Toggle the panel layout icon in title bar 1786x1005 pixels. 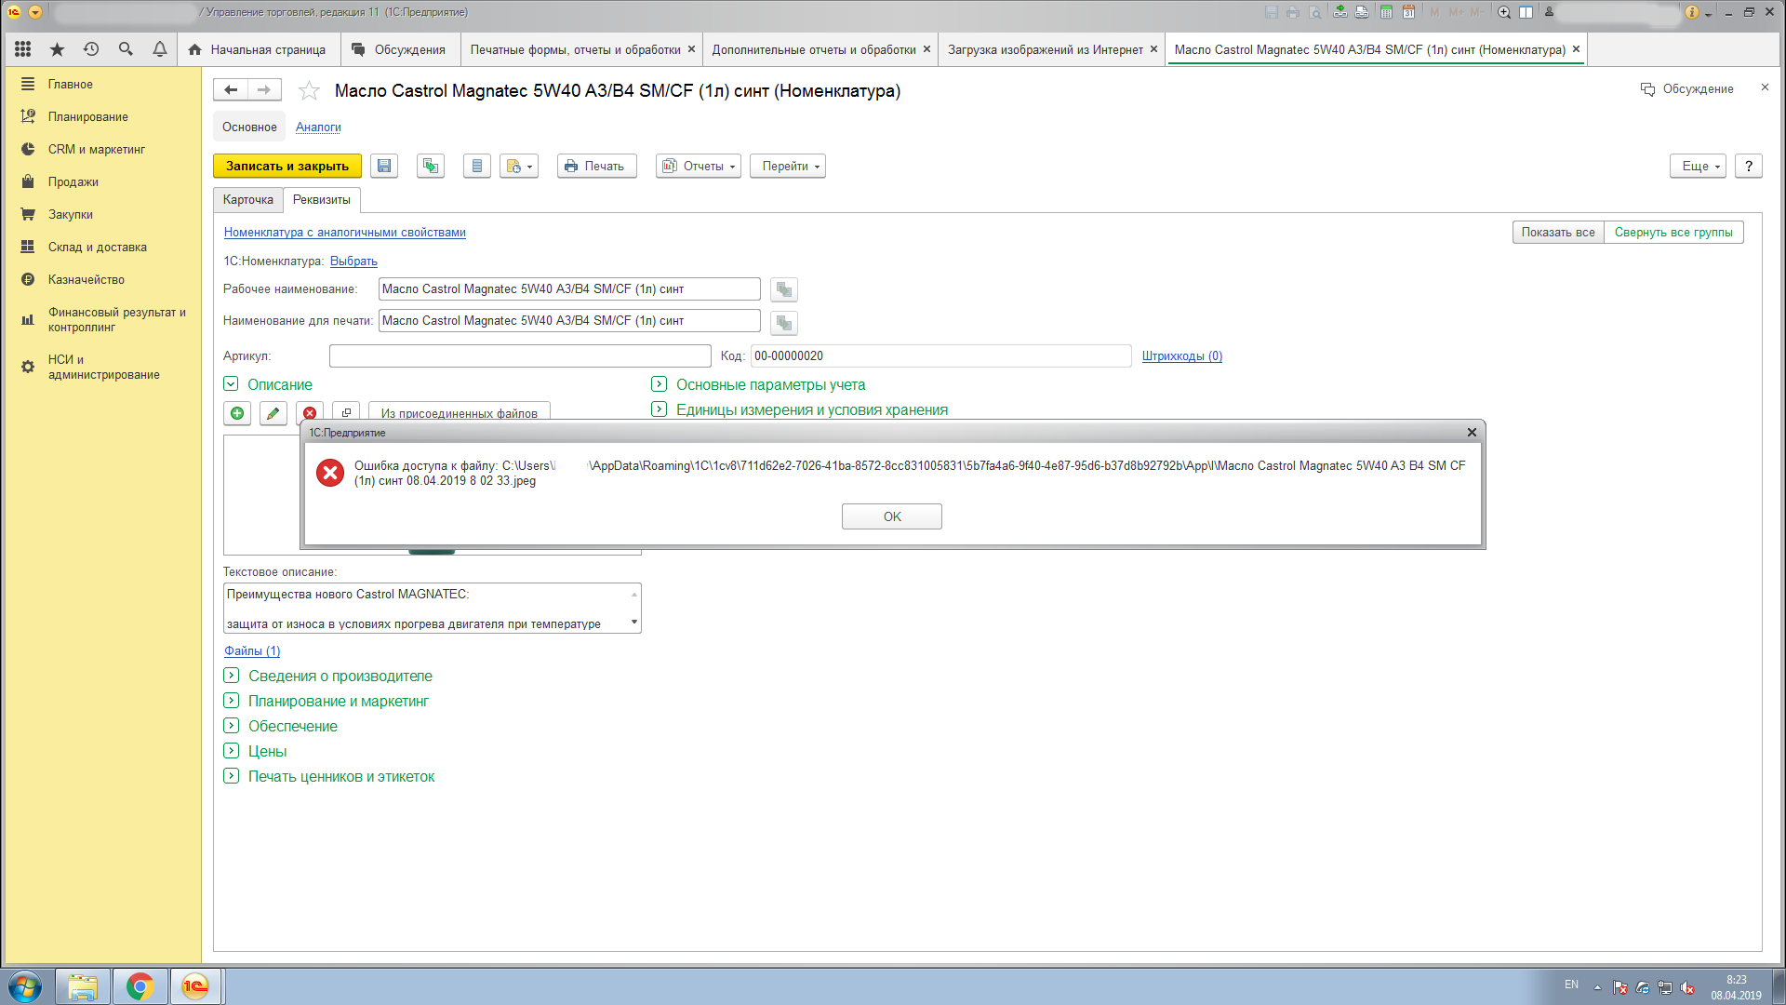coord(1526,12)
